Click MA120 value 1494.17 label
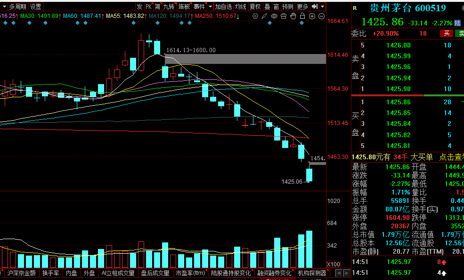The height and width of the screenshot is (280, 464). (170, 16)
